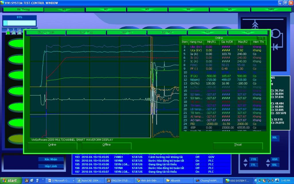
Task: Select event log row 193 74MB1
Action: coord(152,157)
